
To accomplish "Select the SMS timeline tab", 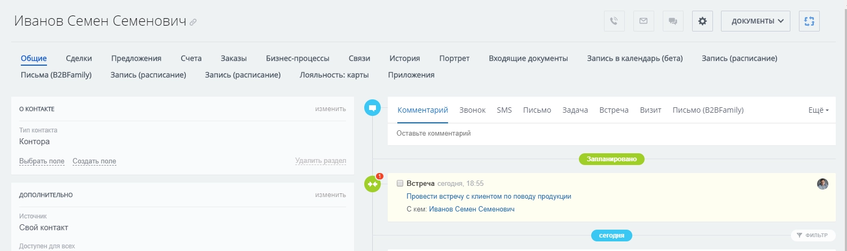I will (504, 110).
